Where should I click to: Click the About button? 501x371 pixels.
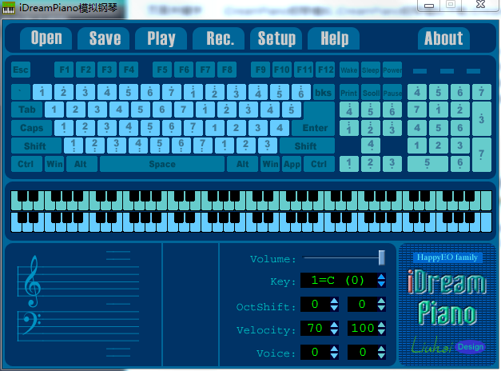pos(443,38)
